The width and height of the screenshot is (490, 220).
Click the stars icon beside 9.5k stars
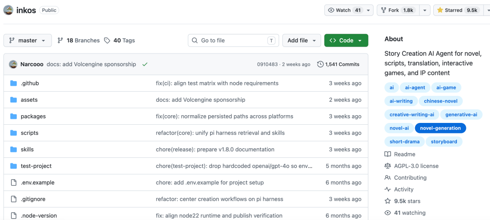point(387,201)
